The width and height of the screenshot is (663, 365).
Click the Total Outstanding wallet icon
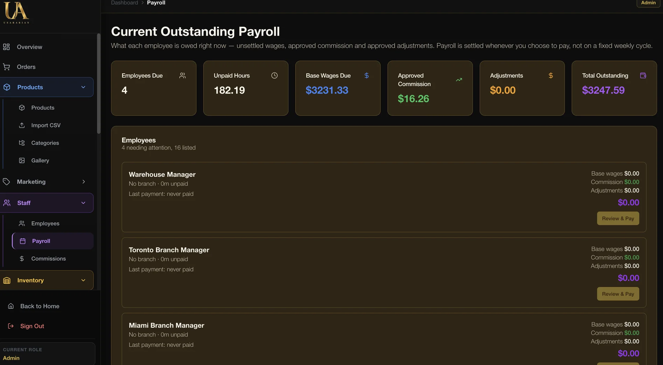(643, 75)
